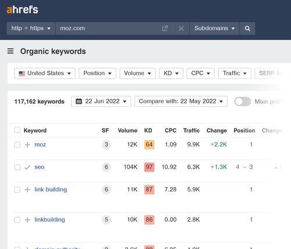Viewport: 291px width, 249px height.
Task: Open the 22 Jun 2022 date picker
Action: (101, 101)
